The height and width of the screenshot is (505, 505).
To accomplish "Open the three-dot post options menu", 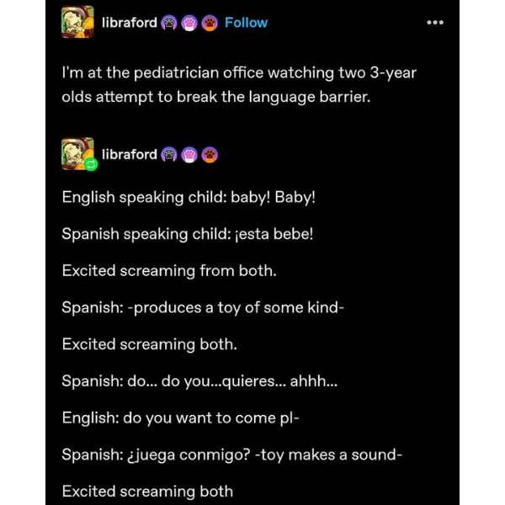I will (x=435, y=23).
